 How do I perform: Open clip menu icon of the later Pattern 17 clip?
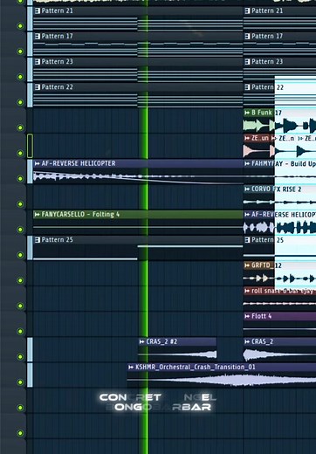click(x=247, y=36)
